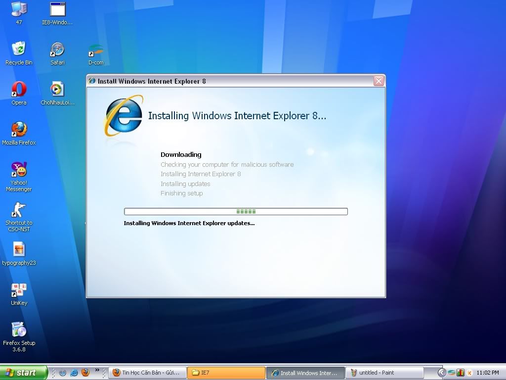Select the typography23 file icon

(x=19, y=250)
